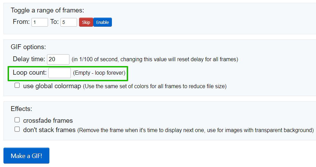Click the To frame number field

coord(69,22)
